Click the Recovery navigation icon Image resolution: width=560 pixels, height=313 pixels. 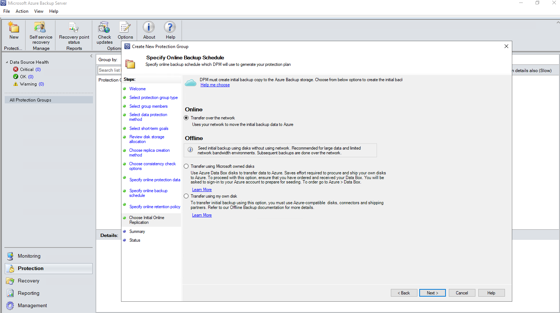(x=10, y=281)
